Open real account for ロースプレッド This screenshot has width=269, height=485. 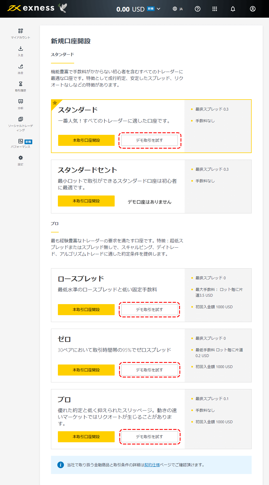click(x=86, y=310)
